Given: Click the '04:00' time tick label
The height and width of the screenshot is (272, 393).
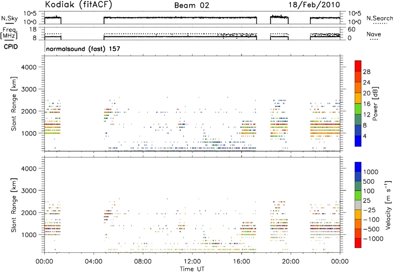Looking at the screenshot, I should (x=94, y=262).
